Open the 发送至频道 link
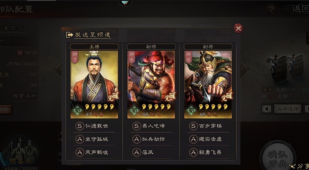The image size is (309, 170). (93, 35)
